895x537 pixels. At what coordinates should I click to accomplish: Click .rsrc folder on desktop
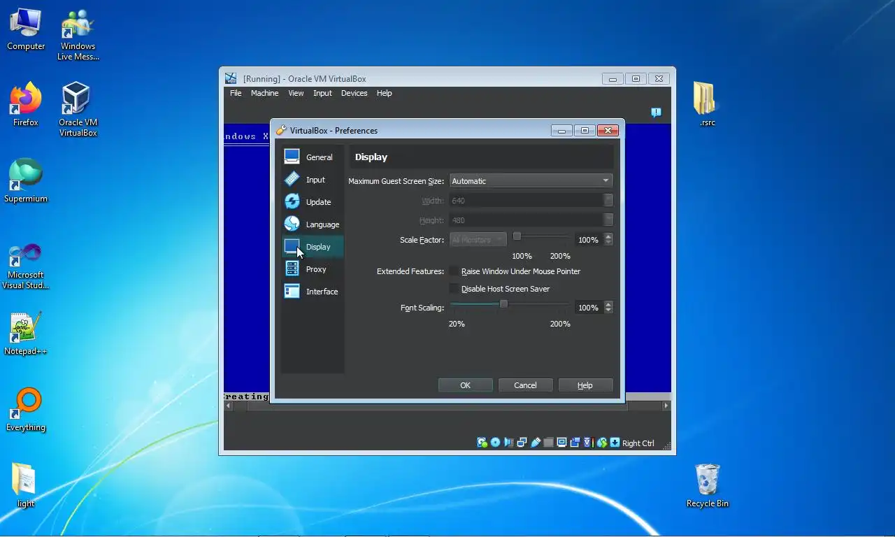coord(707,103)
